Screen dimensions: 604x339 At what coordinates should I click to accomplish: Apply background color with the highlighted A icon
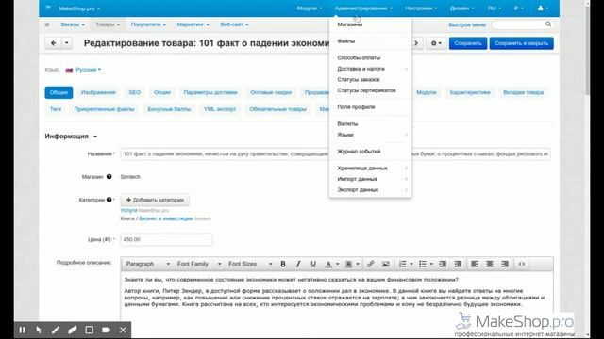tap(348, 264)
